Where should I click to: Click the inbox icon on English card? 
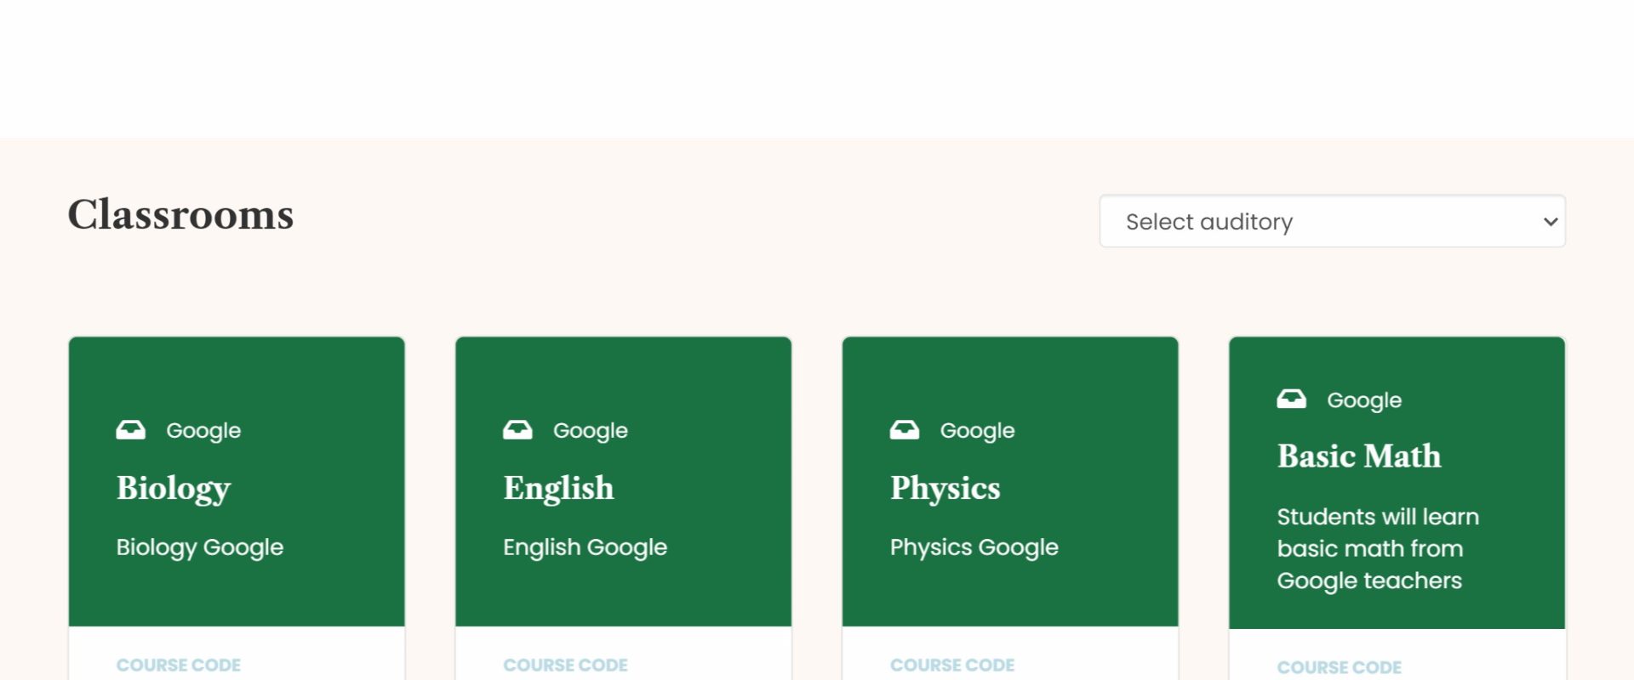[517, 430]
